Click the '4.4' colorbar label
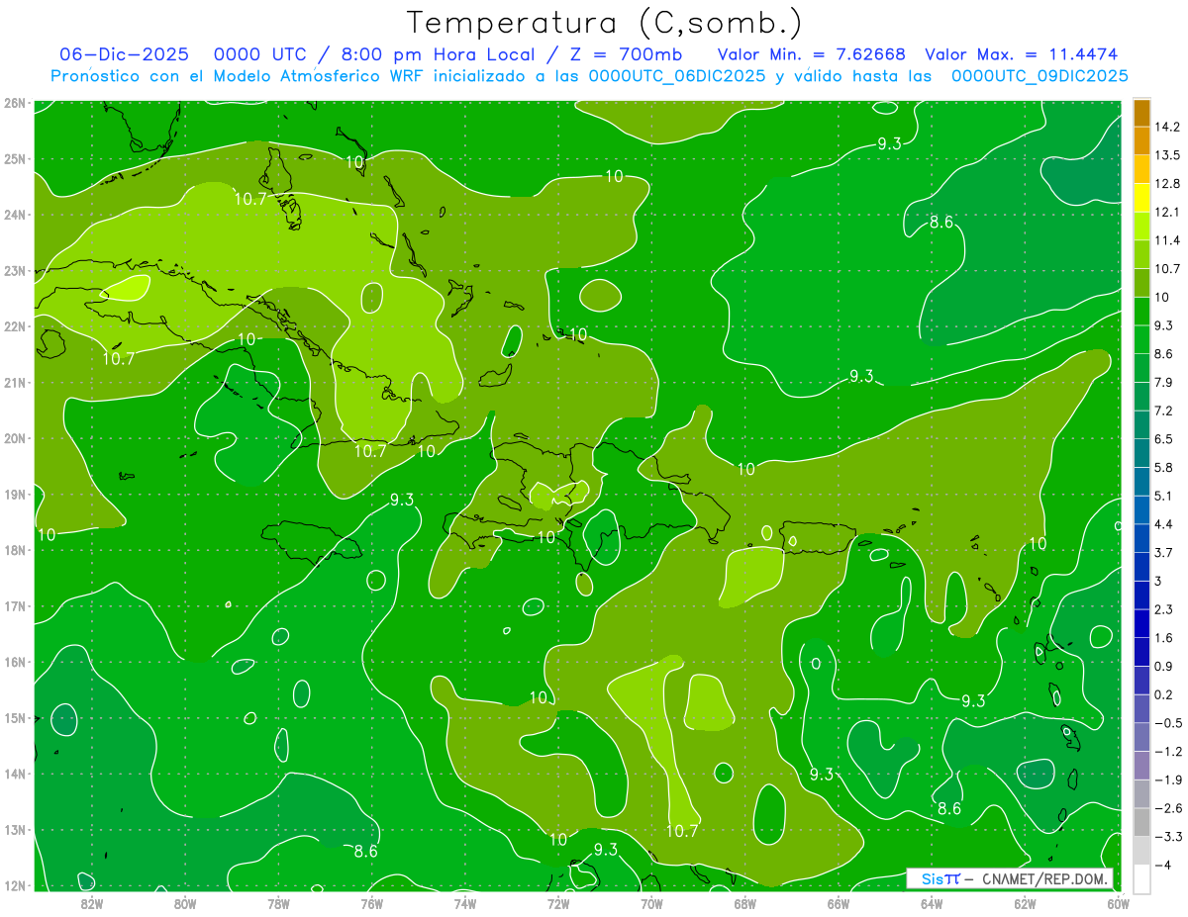 (x=1164, y=523)
